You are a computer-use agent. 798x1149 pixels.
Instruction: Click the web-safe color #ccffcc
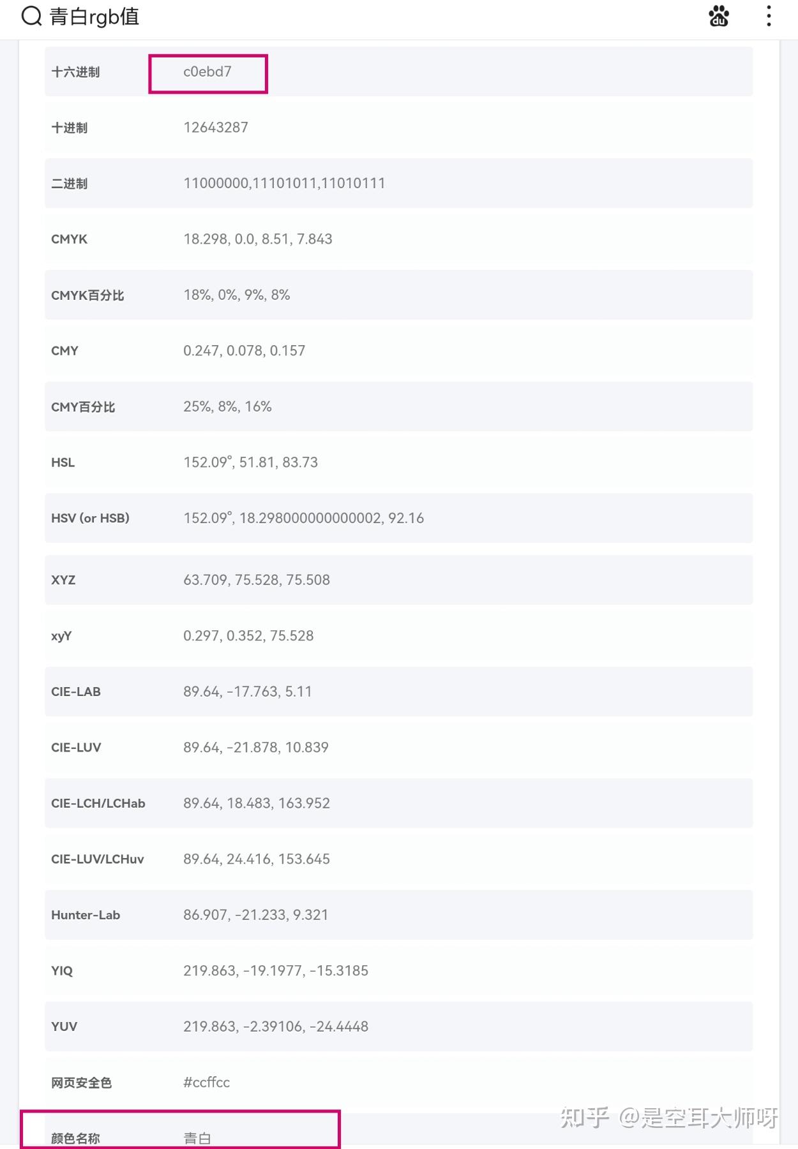pos(206,1082)
